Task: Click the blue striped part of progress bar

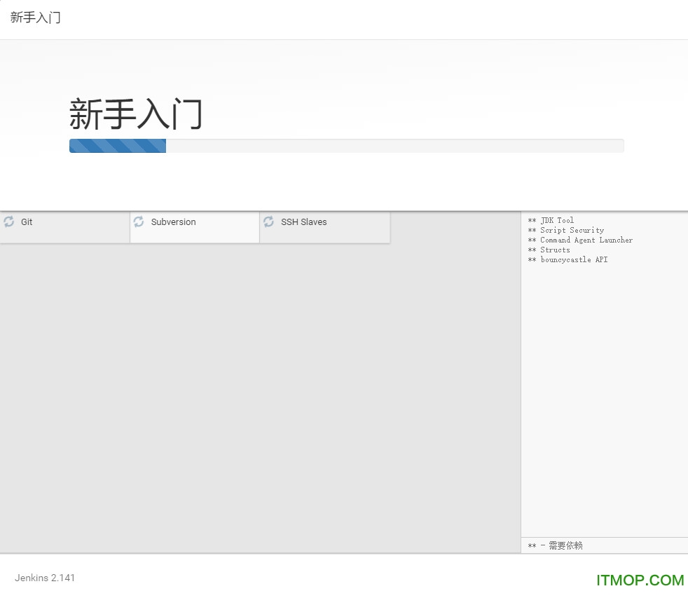Action: click(x=117, y=146)
